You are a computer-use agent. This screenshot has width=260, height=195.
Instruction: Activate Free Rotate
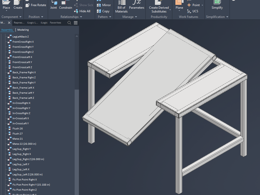[x=36, y=5]
